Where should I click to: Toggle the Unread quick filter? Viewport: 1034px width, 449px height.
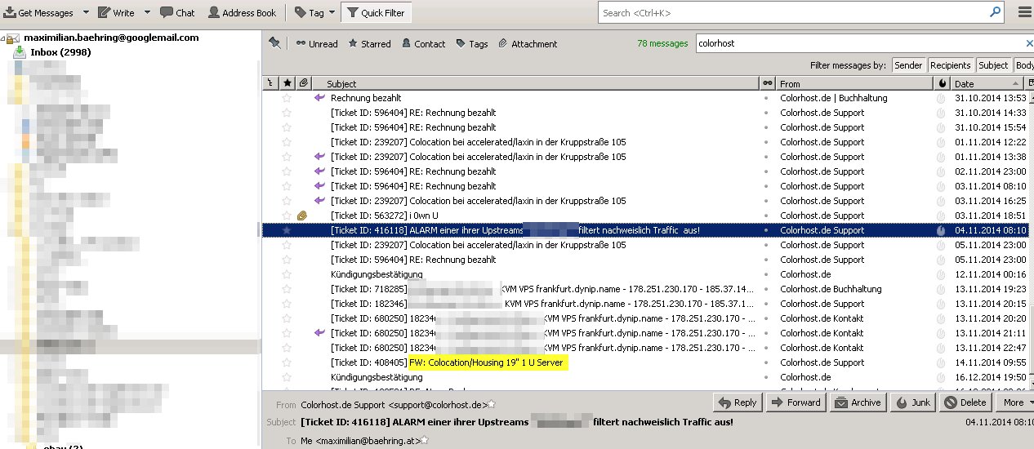pyautogui.click(x=316, y=44)
